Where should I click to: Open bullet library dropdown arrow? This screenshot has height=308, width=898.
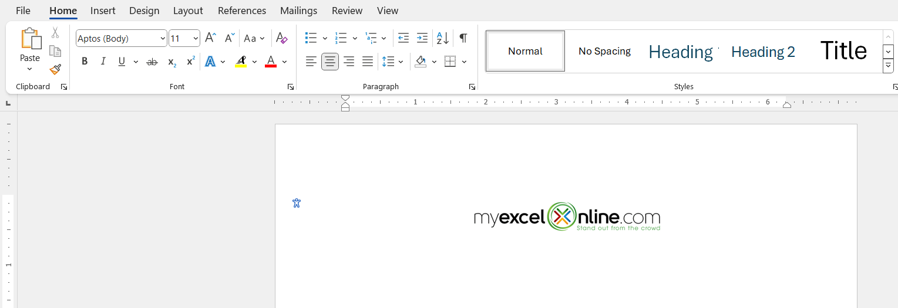pyautogui.click(x=325, y=38)
